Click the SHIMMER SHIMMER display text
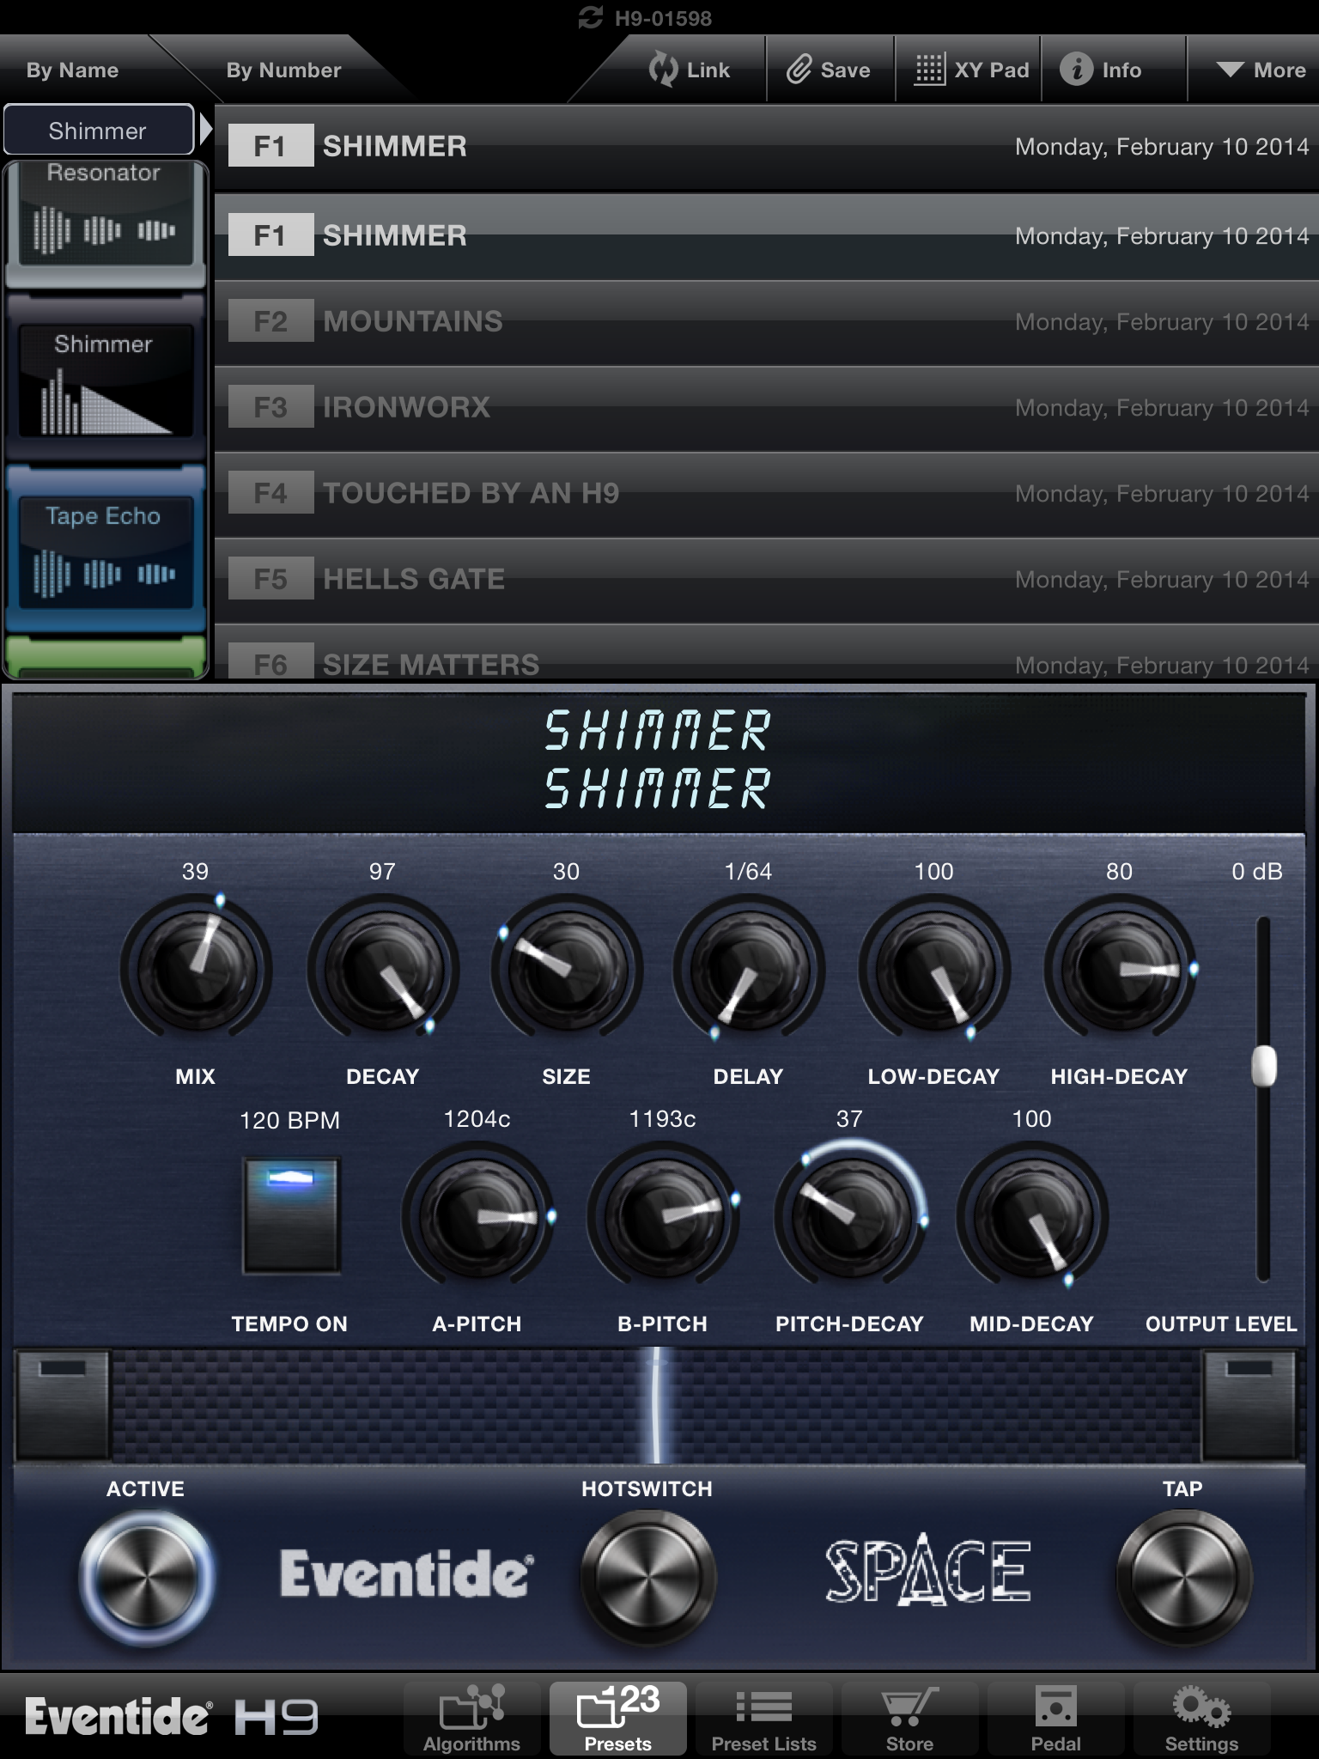This screenshot has height=1759, width=1319. 657,760
